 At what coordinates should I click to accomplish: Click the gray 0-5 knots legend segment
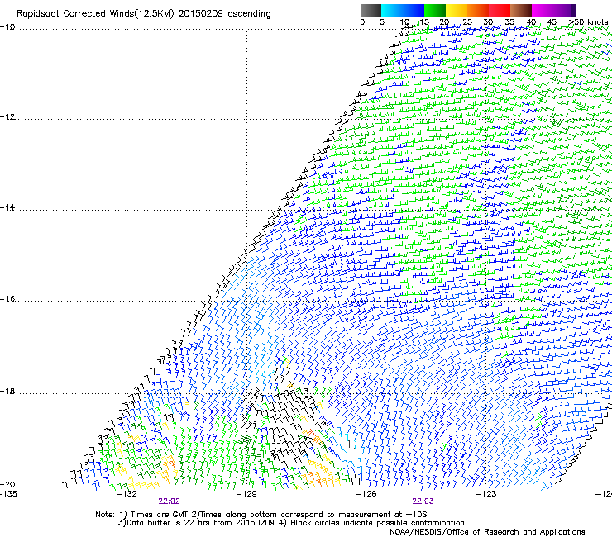coord(371,10)
